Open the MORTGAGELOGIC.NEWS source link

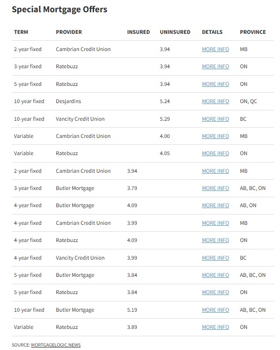(56, 345)
